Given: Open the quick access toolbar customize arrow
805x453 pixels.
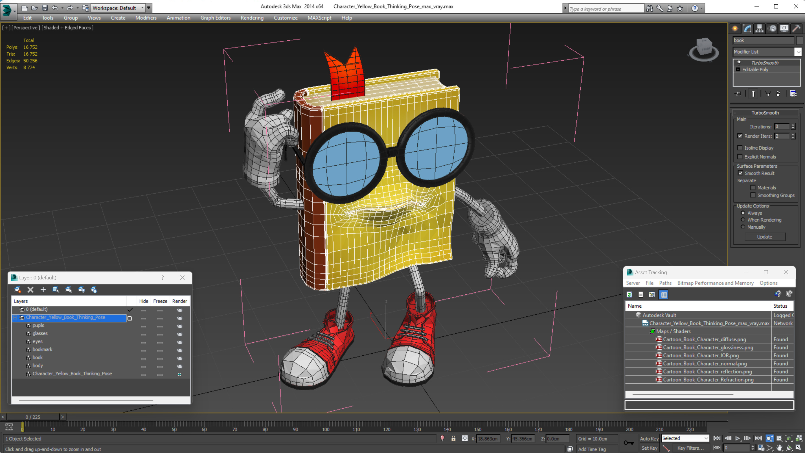Looking at the screenshot, I should pos(149,8).
